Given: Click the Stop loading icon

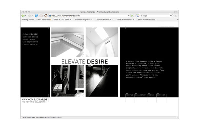Looking at the screenshot, I should pyautogui.click(x=41, y=16).
